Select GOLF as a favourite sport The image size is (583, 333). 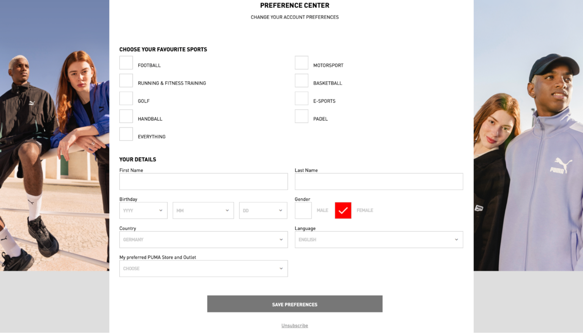point(126,98)
